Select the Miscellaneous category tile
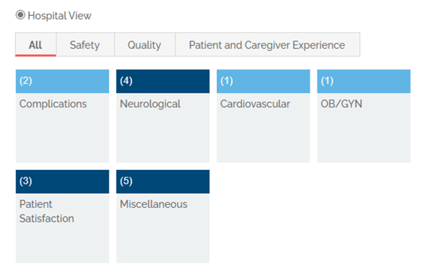422x275 pixels. click(163, 216)
